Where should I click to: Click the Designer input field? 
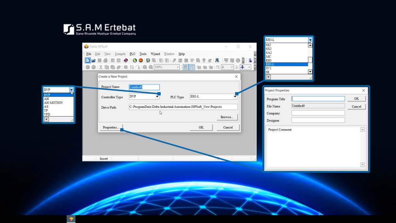pyautogui.click(x=318, y=120)
